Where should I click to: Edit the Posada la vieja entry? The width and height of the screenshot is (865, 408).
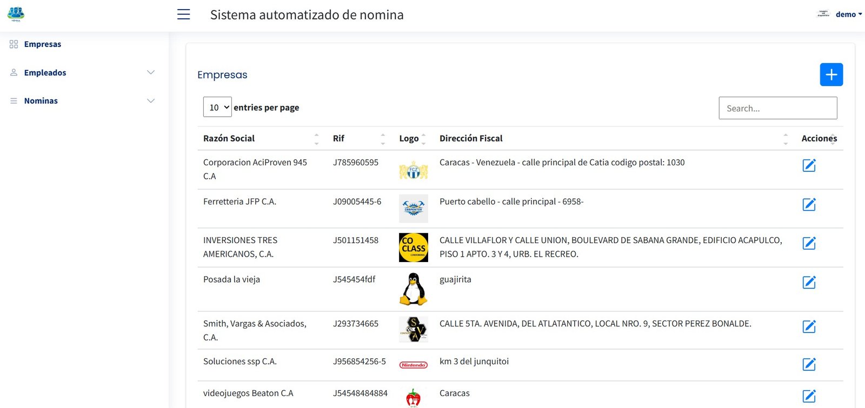pos(809,282)
